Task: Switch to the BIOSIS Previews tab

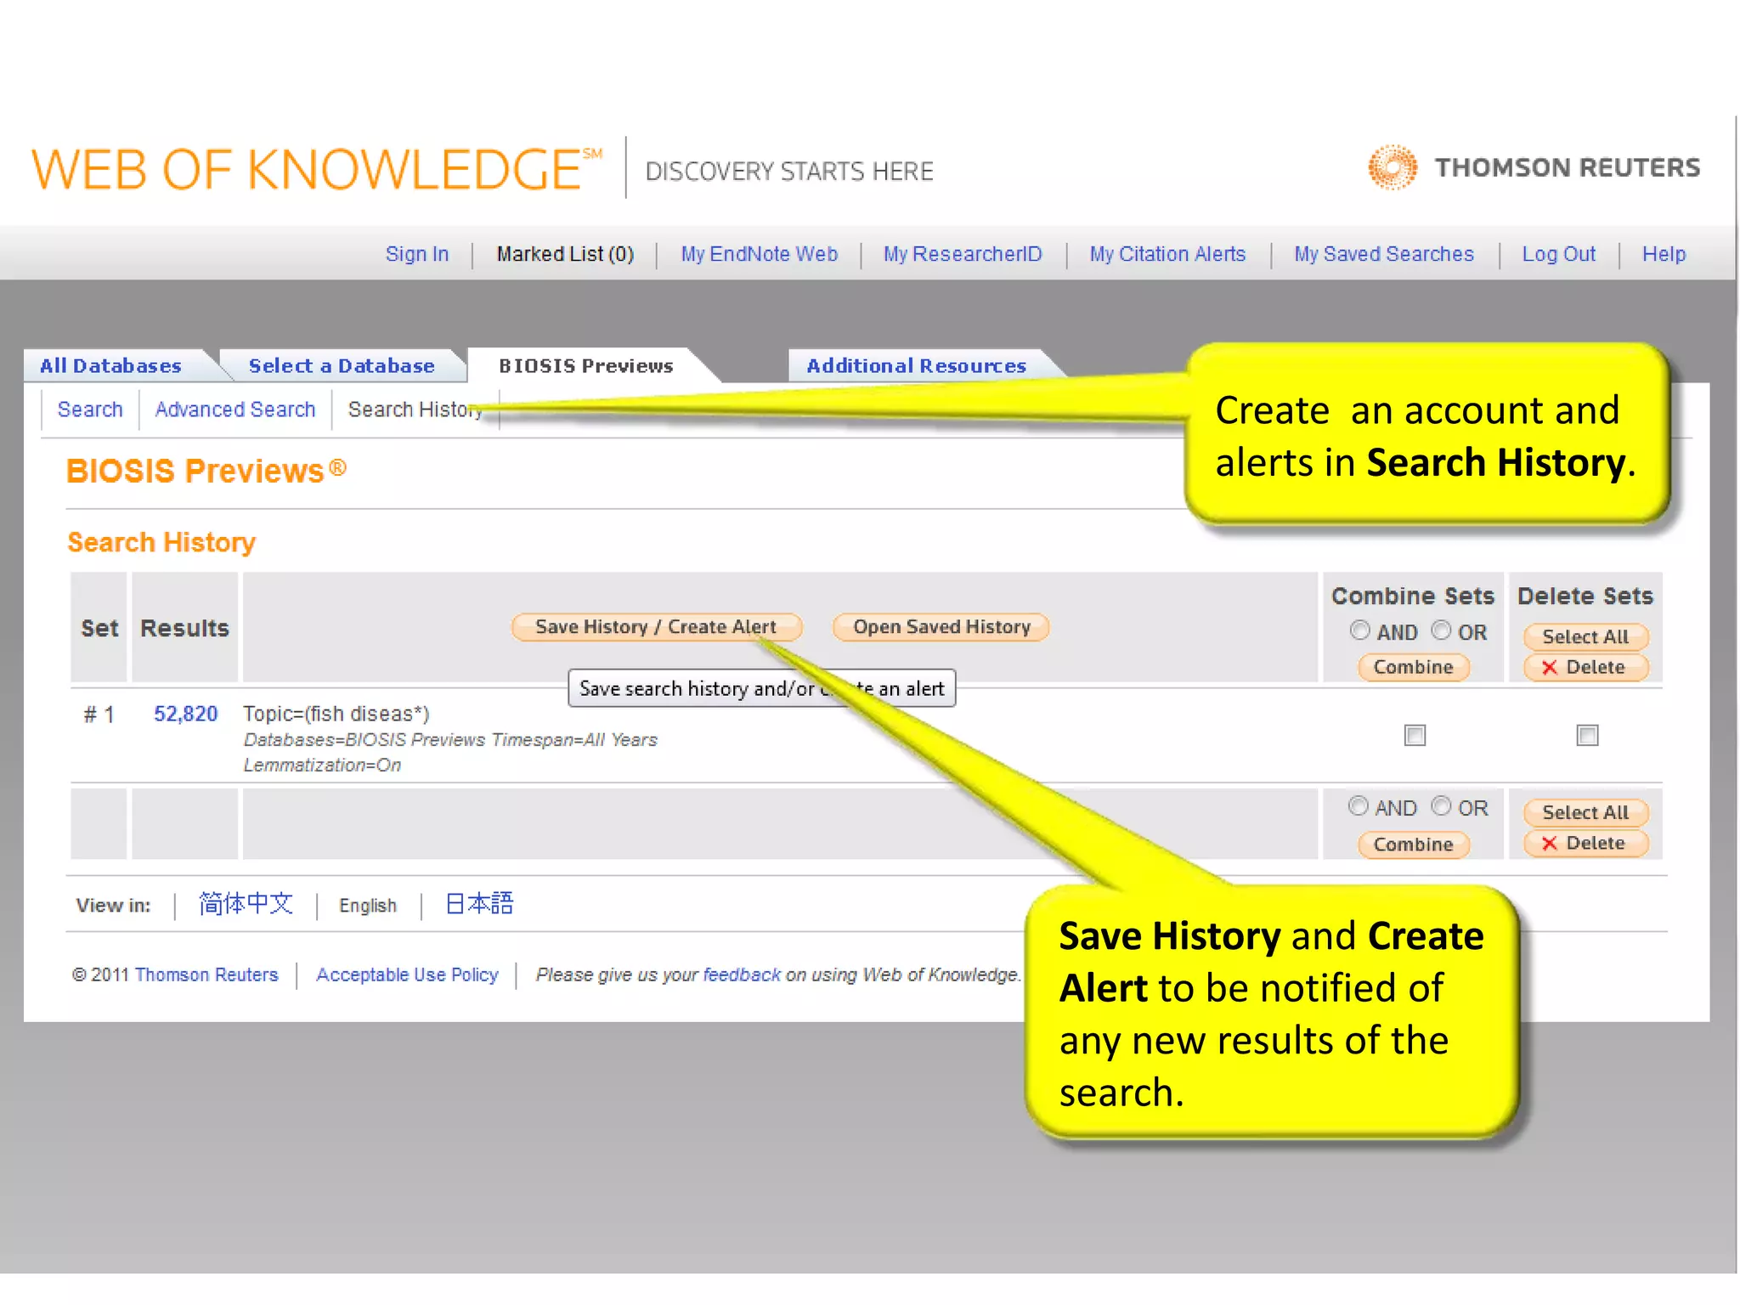Action: coord(585,366)
